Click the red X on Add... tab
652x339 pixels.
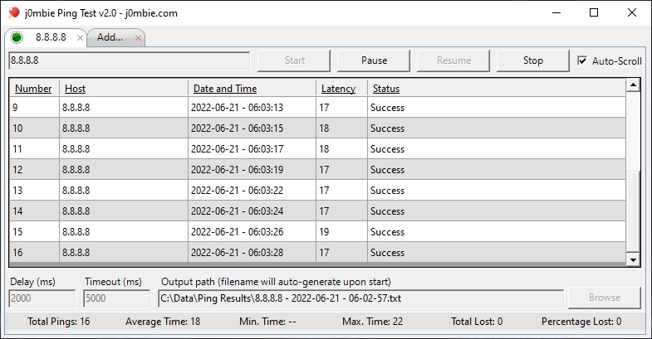pyautogui.click(x=138, y=38)
